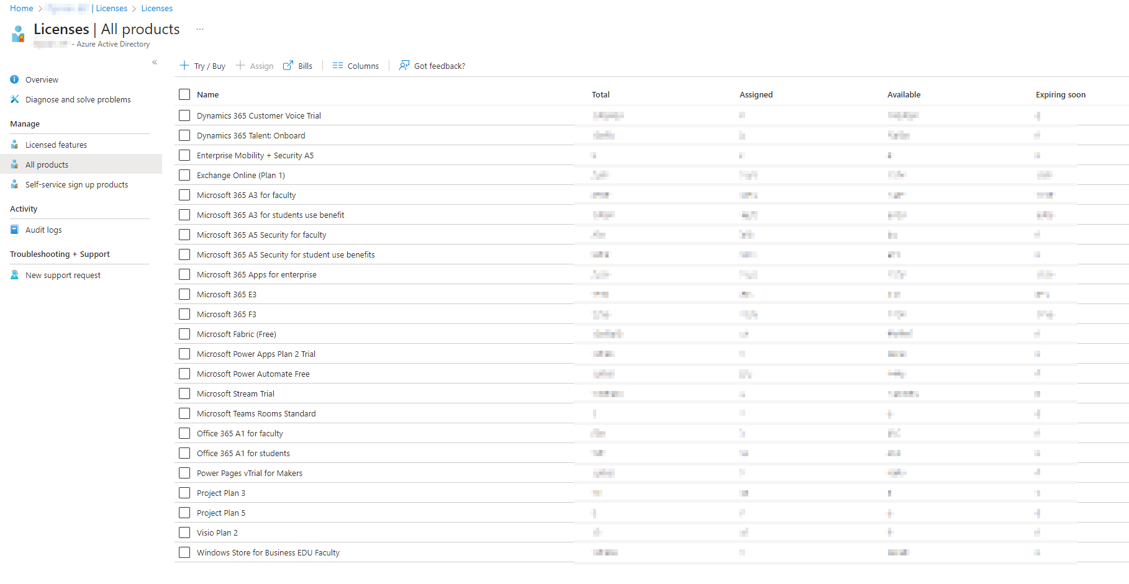
Task: Open Bills
Action: (298, 66)
